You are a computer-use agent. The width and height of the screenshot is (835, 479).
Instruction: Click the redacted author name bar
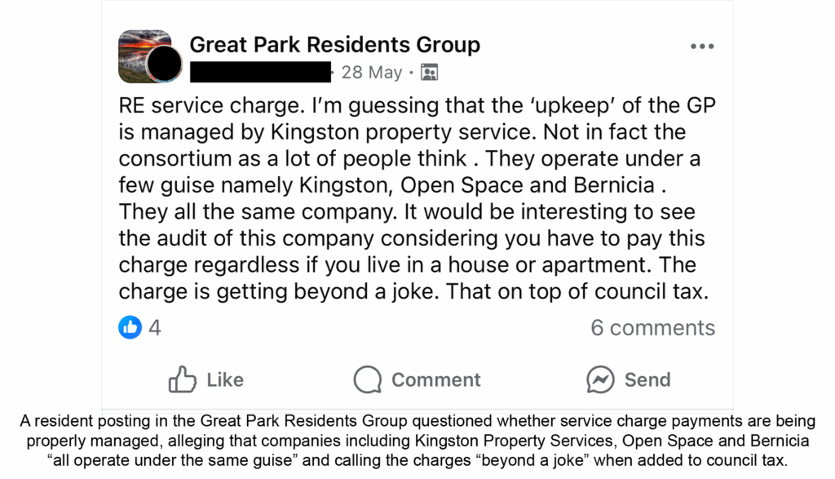tap(260, 73)
